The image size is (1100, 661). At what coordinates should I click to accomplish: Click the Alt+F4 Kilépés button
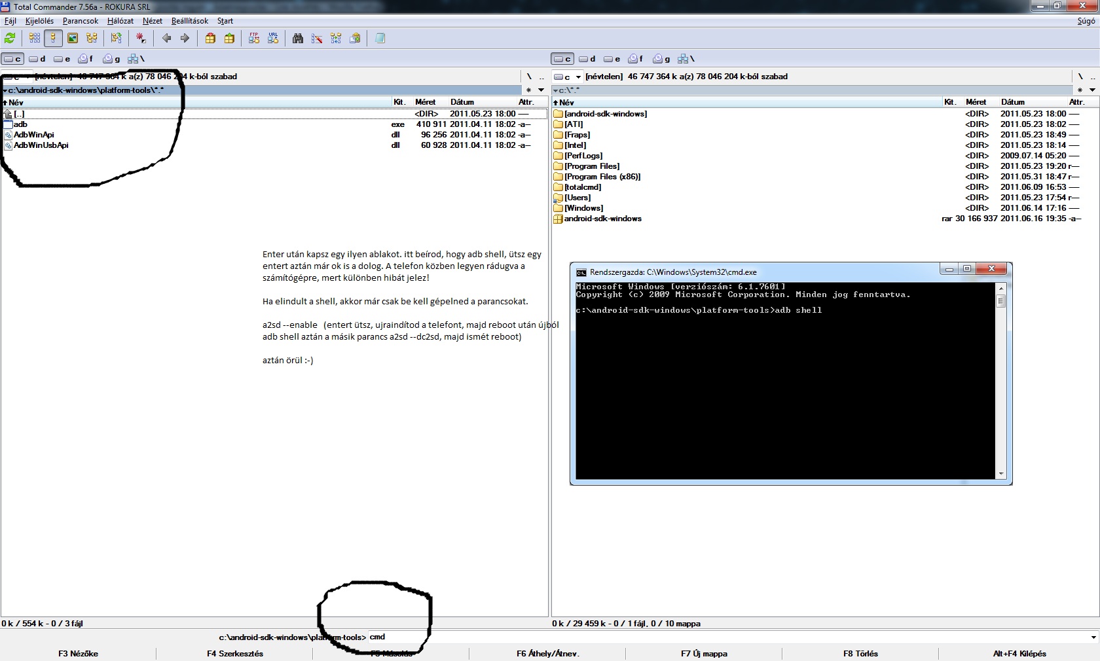(x=1019, y=653)
